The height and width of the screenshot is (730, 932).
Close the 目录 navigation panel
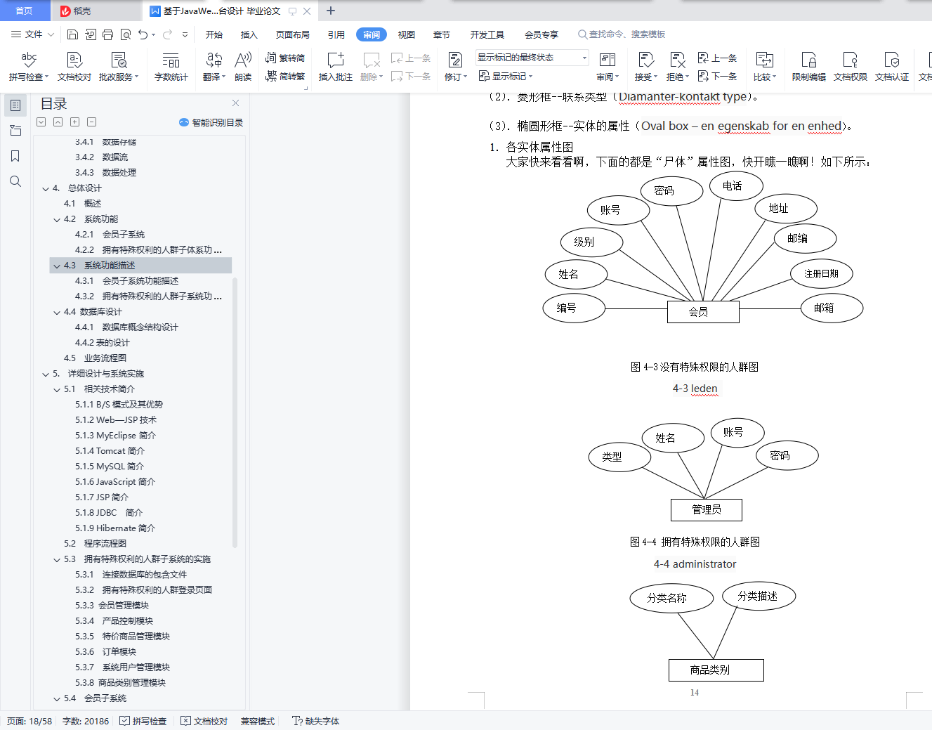235,103
